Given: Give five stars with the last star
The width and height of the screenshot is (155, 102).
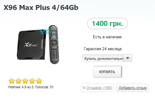Looking at the screenshot, I should tap(39, 81).
